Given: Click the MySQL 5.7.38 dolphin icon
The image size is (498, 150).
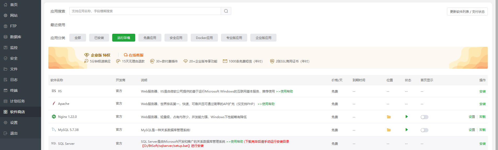Looking at the screenshot, I should [x=54, y=130].
